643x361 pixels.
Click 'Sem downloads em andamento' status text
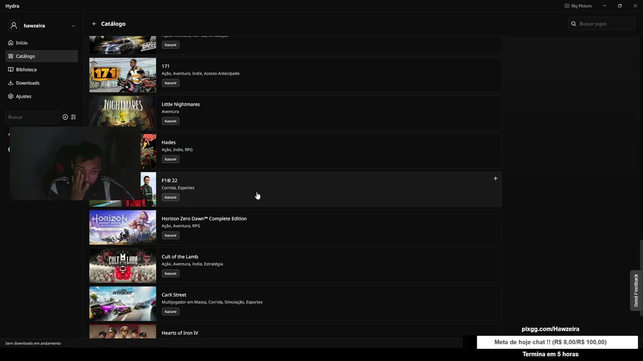tap(33, 343)
